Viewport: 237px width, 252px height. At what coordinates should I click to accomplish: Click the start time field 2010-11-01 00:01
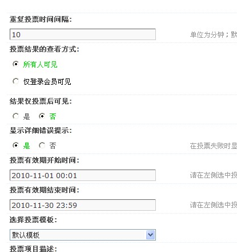pos(83,175)
